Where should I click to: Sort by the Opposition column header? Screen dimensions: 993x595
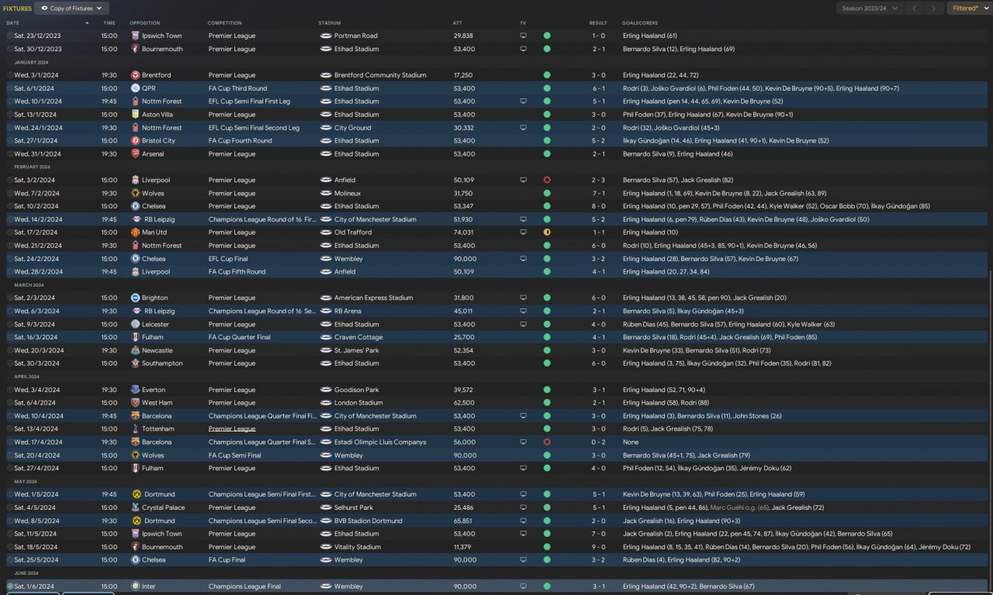tap(144, 23)
